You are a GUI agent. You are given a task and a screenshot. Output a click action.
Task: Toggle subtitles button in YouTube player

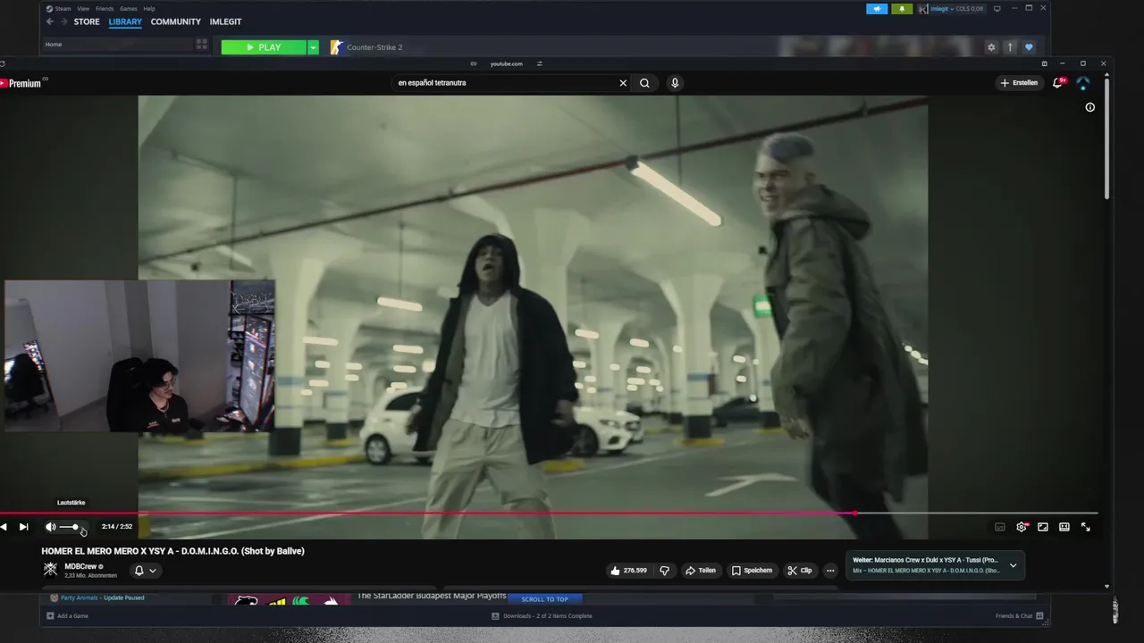click(1000, 527)
